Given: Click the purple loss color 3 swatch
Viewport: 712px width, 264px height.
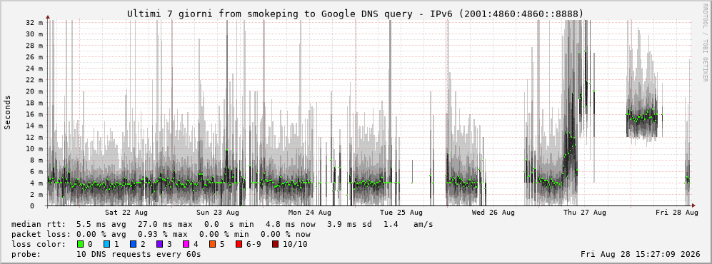Looking at the screenshot, I should [x=159, y=244].
